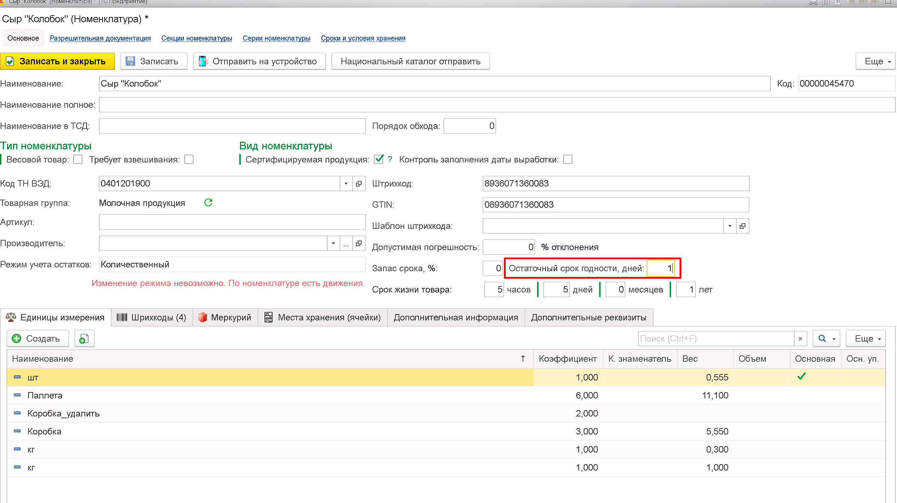Image resolution: width=897 pixels, height=503 pixels.
Task: Toggle the Требует взвешивания checkbox
Action: tap(189, 160)
